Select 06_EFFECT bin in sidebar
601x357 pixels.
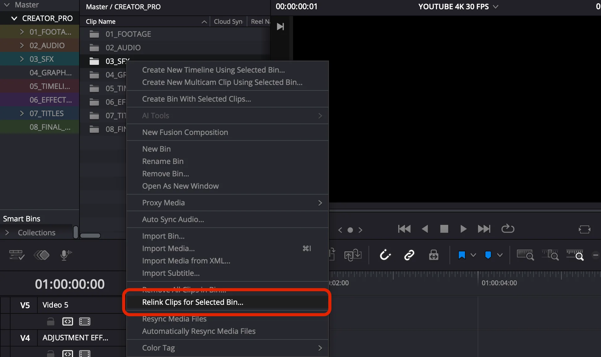tap(40, 100)
